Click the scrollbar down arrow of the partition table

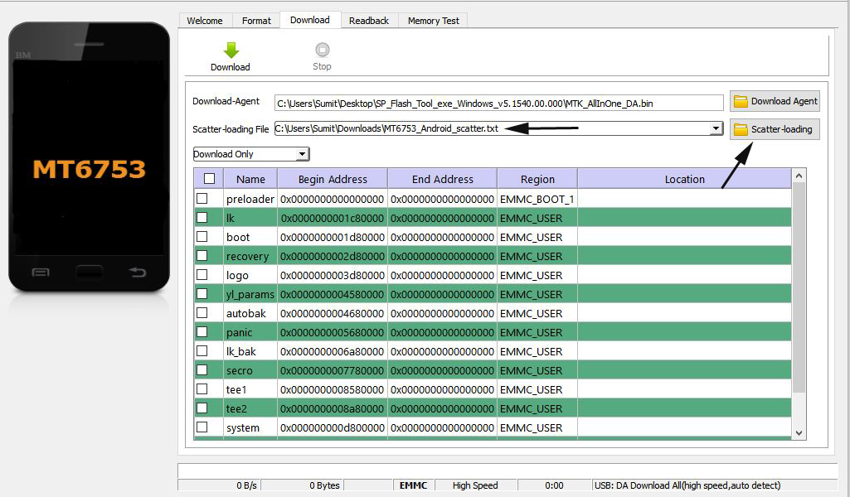click(798, 432)
